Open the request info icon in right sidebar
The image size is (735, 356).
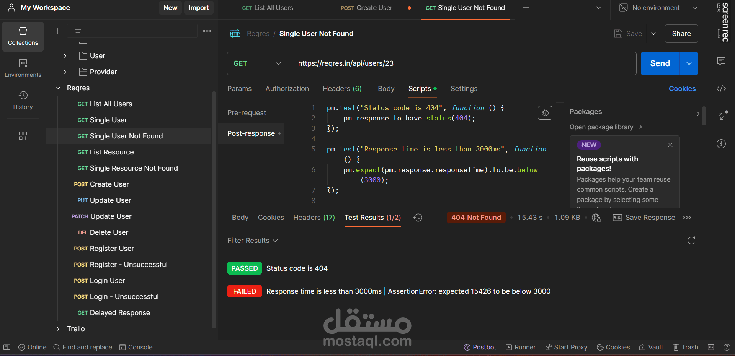click(x=721, y=144)
